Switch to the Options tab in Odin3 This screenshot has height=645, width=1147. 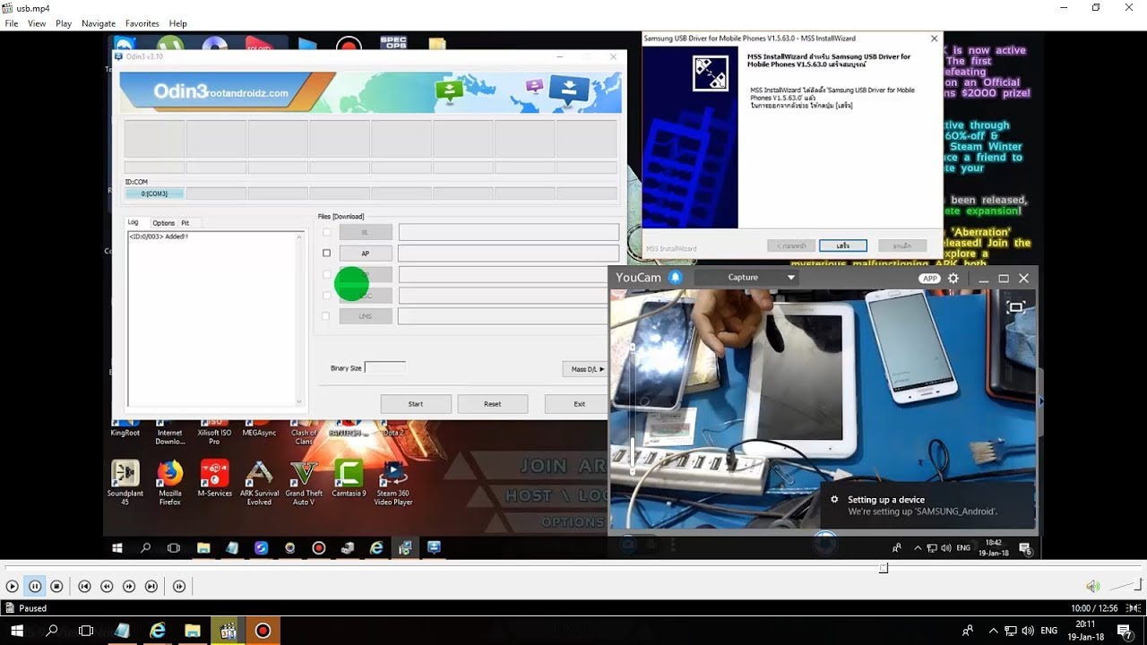click(x=163, y=223)
